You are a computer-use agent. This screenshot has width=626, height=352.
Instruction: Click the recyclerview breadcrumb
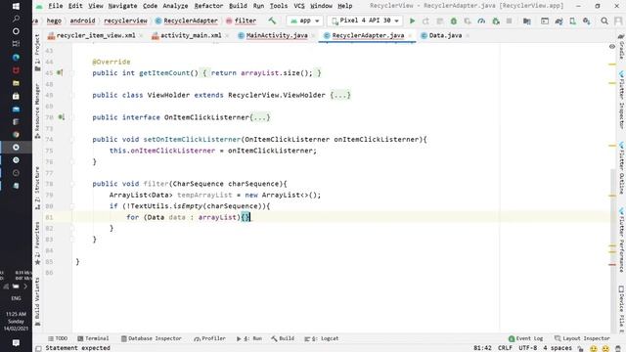click(125, 21)
